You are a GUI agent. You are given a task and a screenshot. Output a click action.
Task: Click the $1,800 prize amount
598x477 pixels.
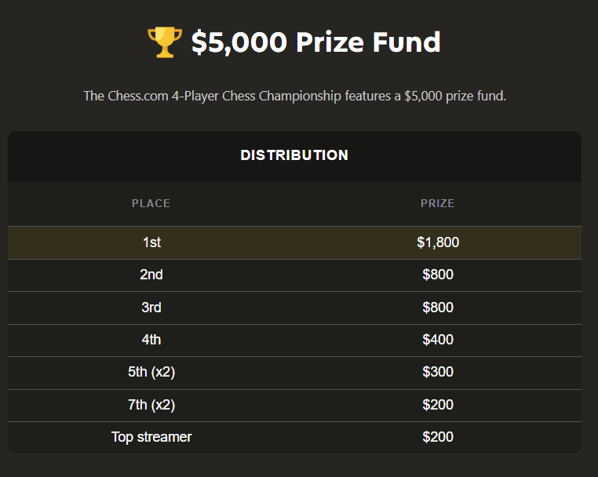(438, 242)
